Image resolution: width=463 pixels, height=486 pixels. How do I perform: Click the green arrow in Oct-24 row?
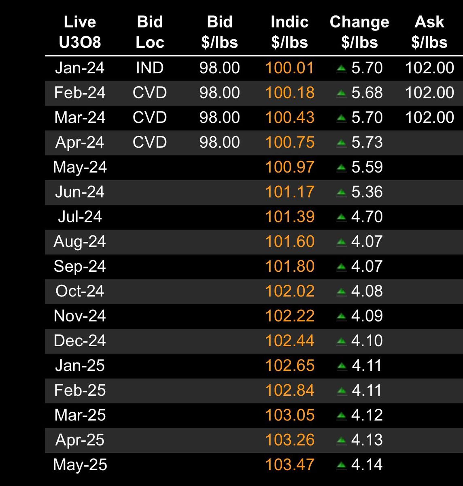tap(342, 291)
